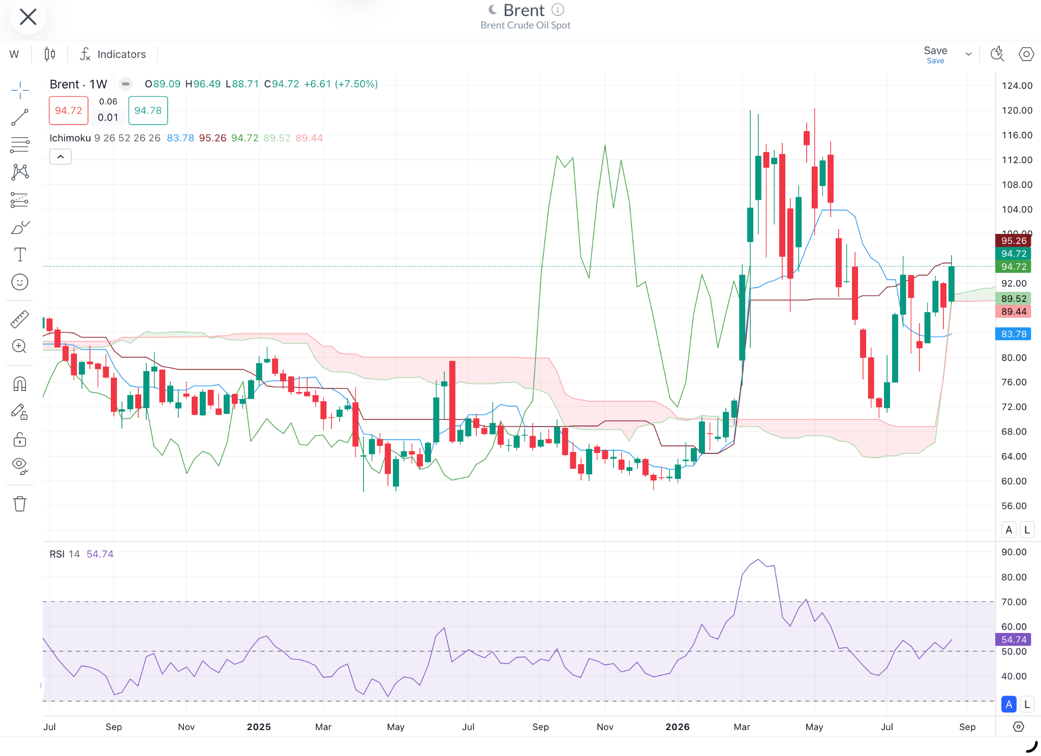
Task: Close the Brent chart view
Action: [28, 17]
